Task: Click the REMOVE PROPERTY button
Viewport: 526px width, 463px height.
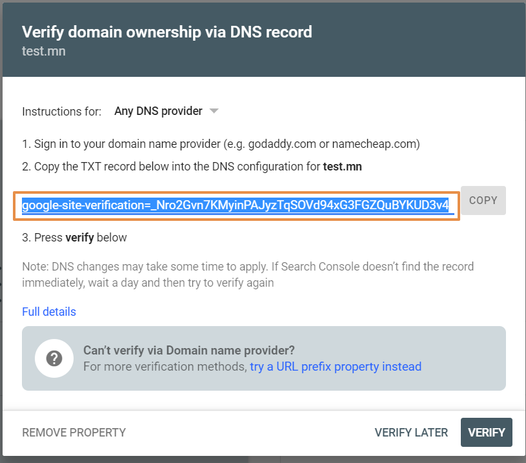Action: [74, 433]
